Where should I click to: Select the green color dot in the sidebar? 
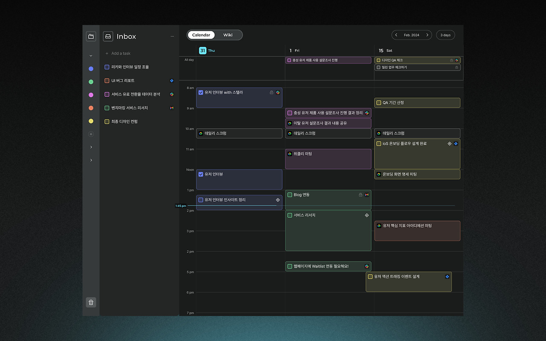(90, 81)
